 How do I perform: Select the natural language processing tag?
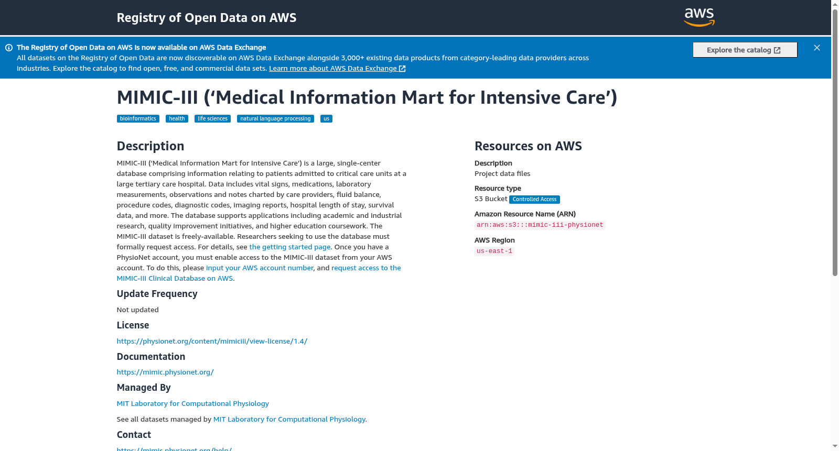pos(275,119)
